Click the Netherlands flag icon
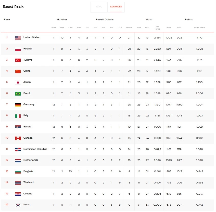 (17, 160)
